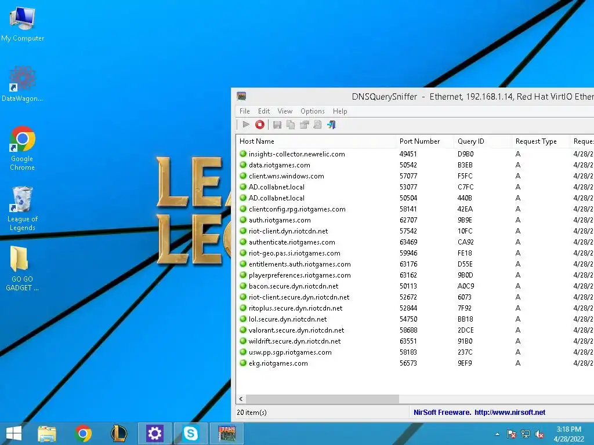Open the View menu

coord(285,111)
